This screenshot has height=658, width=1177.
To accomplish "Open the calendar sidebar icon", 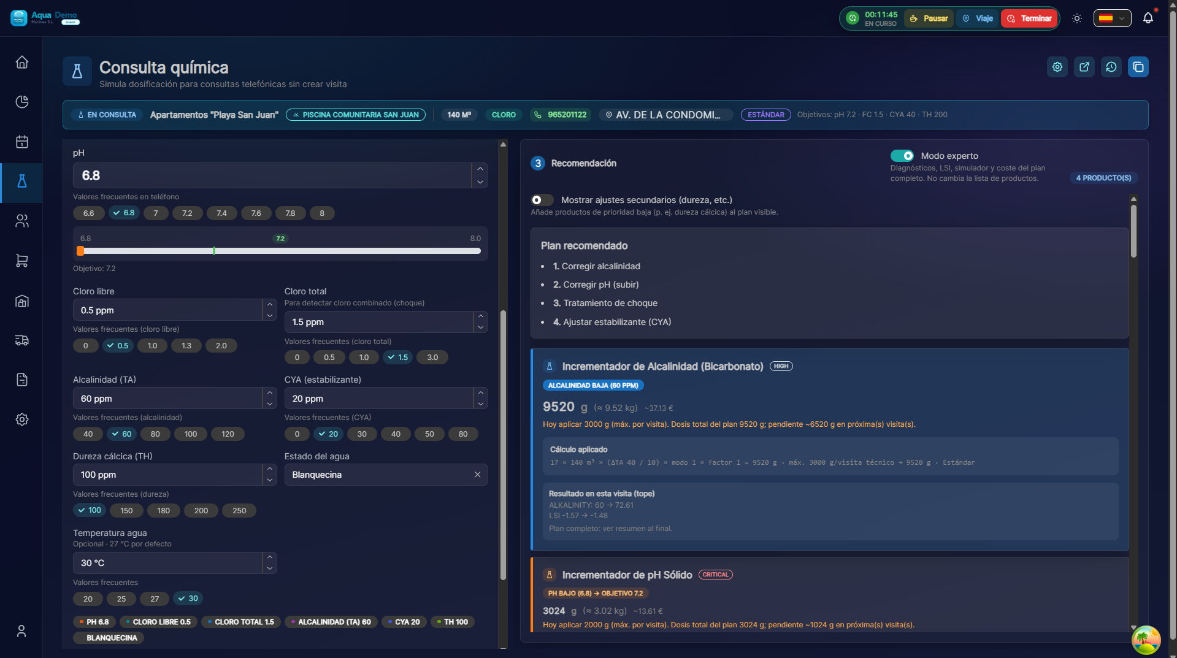I will point(22,142).
